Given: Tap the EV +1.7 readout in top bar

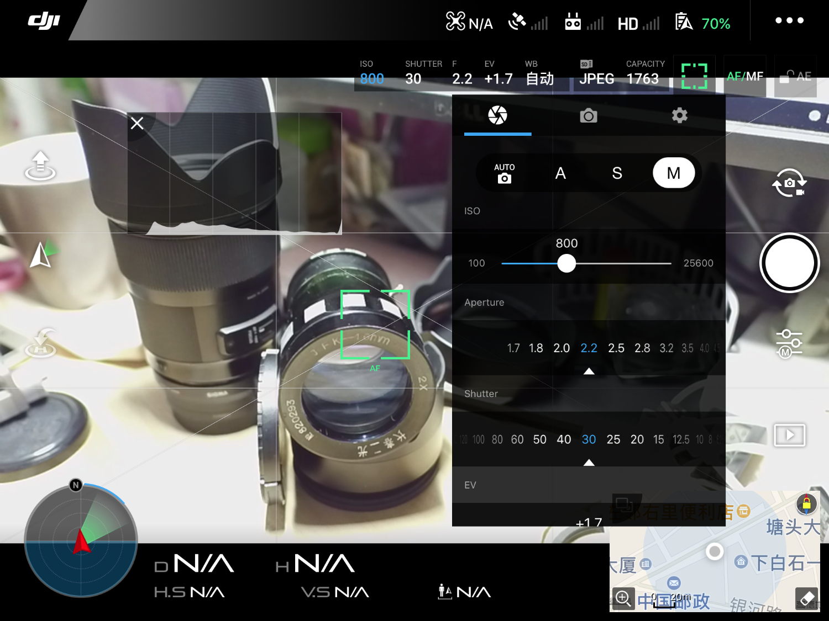Looking at the screenshot, I should click(x=499, y=73).
